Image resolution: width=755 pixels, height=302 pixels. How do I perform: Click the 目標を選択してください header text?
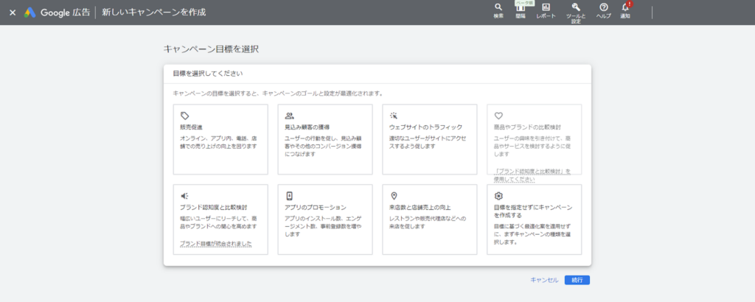(x=207, y=74)
